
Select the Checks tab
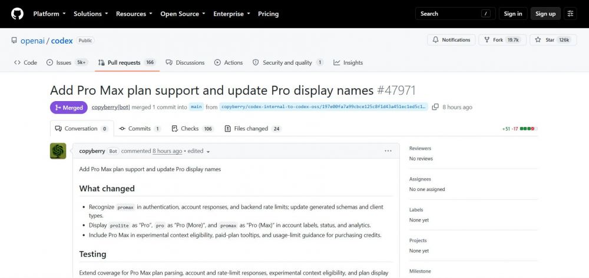[x=193, y=129]
